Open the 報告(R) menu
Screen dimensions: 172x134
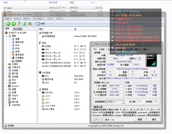coord(27,19)
